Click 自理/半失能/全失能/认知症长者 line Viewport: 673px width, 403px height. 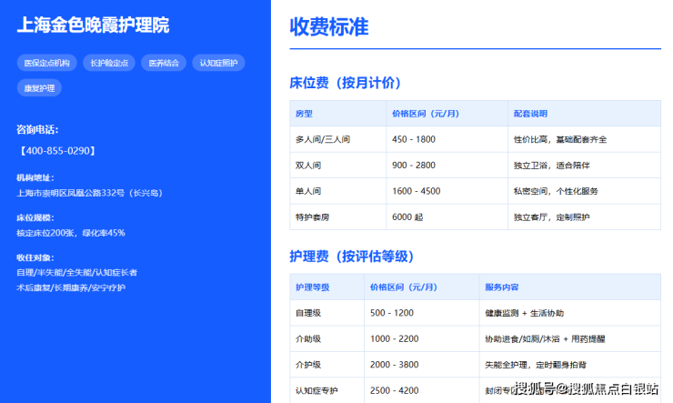pyautogui.click(x=76, y=272)
